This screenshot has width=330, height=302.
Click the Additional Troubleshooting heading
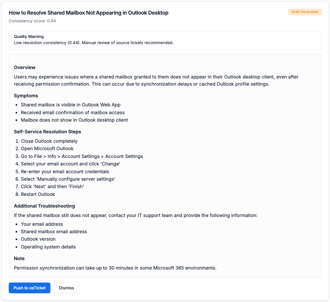pos(44,206)
